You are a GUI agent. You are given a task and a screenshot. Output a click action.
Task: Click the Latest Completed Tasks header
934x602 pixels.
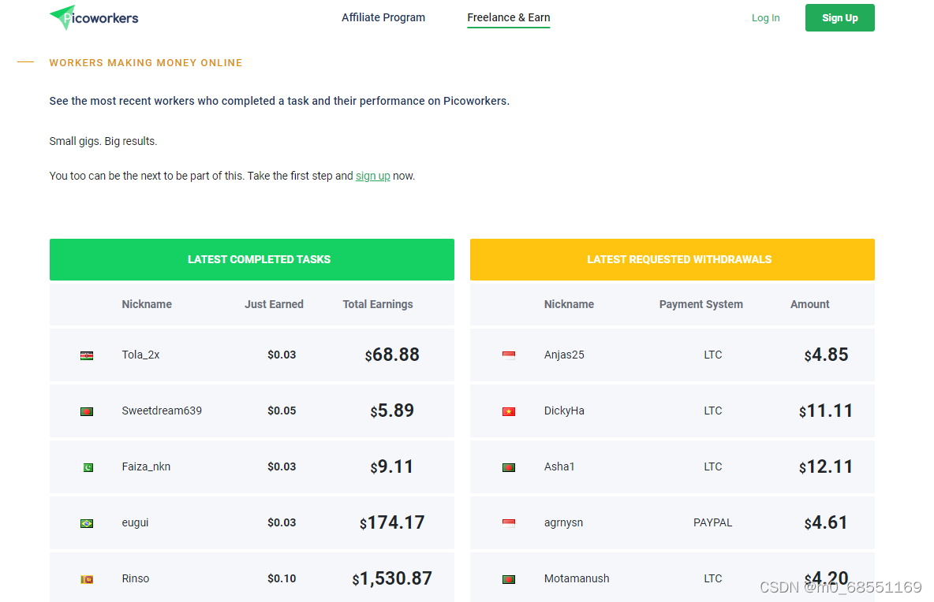point(252,259)
